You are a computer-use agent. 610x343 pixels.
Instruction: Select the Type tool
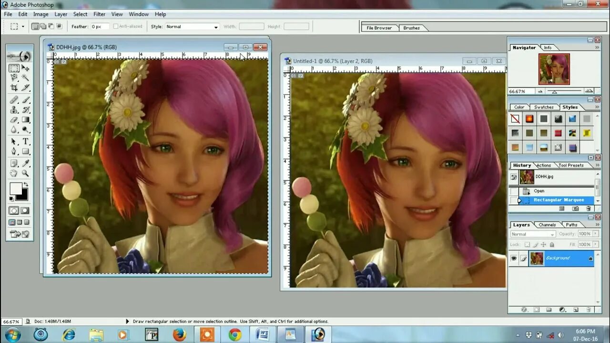(x=26, y=141)
